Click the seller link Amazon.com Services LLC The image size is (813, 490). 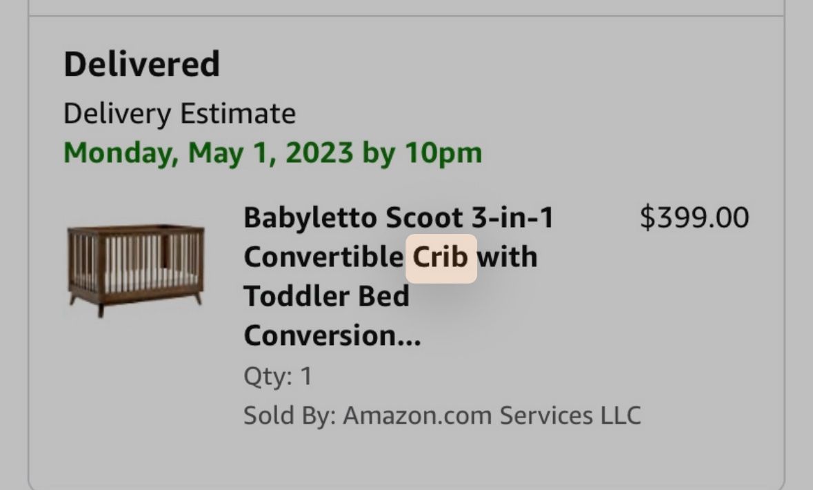(x=492, y=415)
